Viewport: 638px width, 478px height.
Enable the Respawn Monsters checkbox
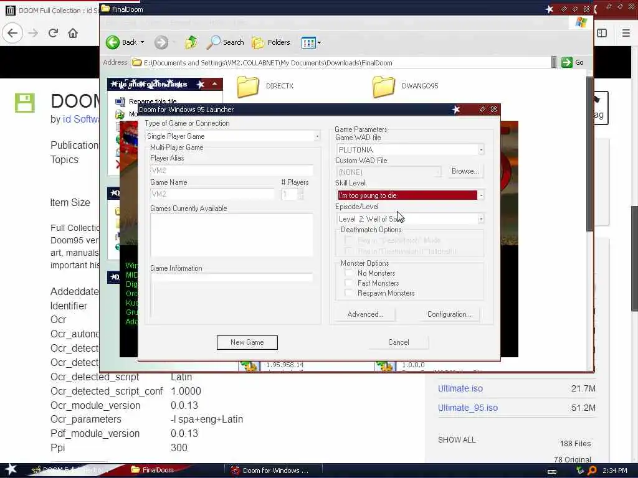349,293
